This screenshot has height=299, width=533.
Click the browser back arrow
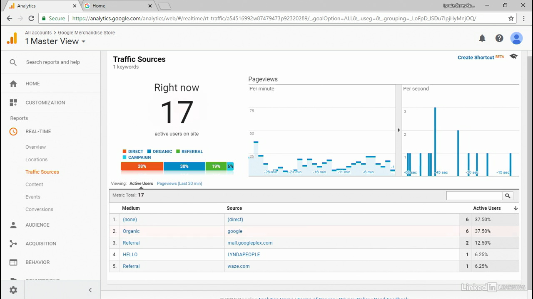[10, 18]
